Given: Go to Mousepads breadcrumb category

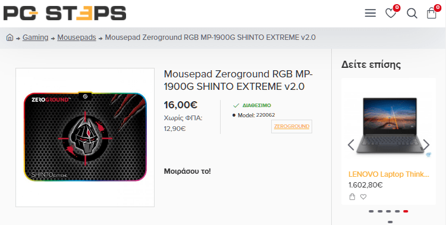Looking at the screenshot, I should [x=77, y=37].
